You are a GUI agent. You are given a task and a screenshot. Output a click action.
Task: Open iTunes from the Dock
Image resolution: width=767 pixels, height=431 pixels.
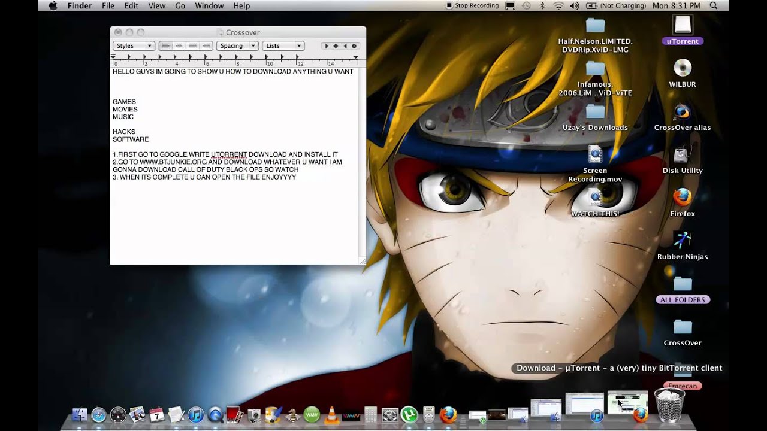point(195,414)
